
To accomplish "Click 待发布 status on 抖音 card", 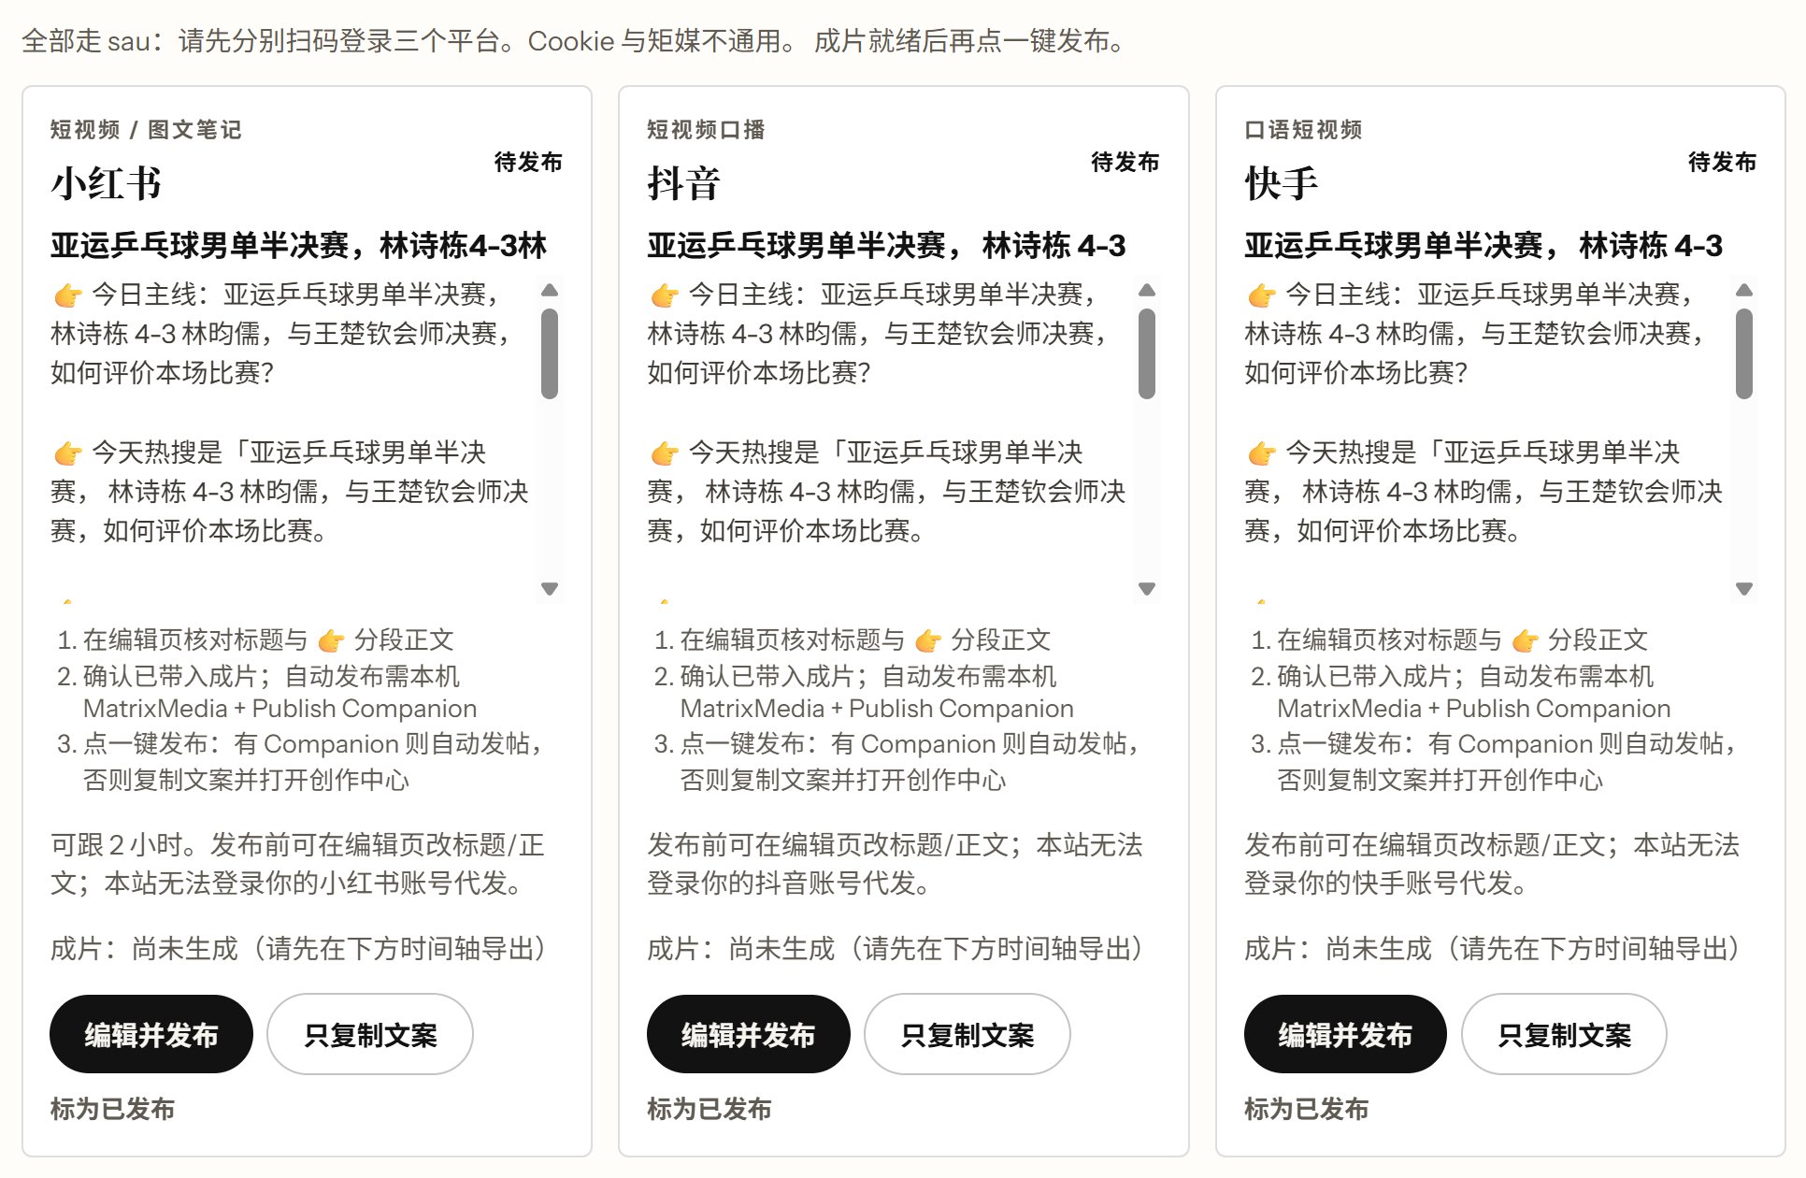I will (1125, 162).
